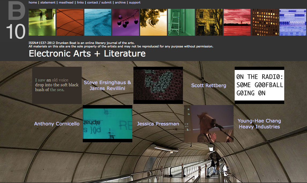This screenshot has width=307, height=183.
Task: Open Steve Ersinghaus & James Revillini
Action: 107,85
